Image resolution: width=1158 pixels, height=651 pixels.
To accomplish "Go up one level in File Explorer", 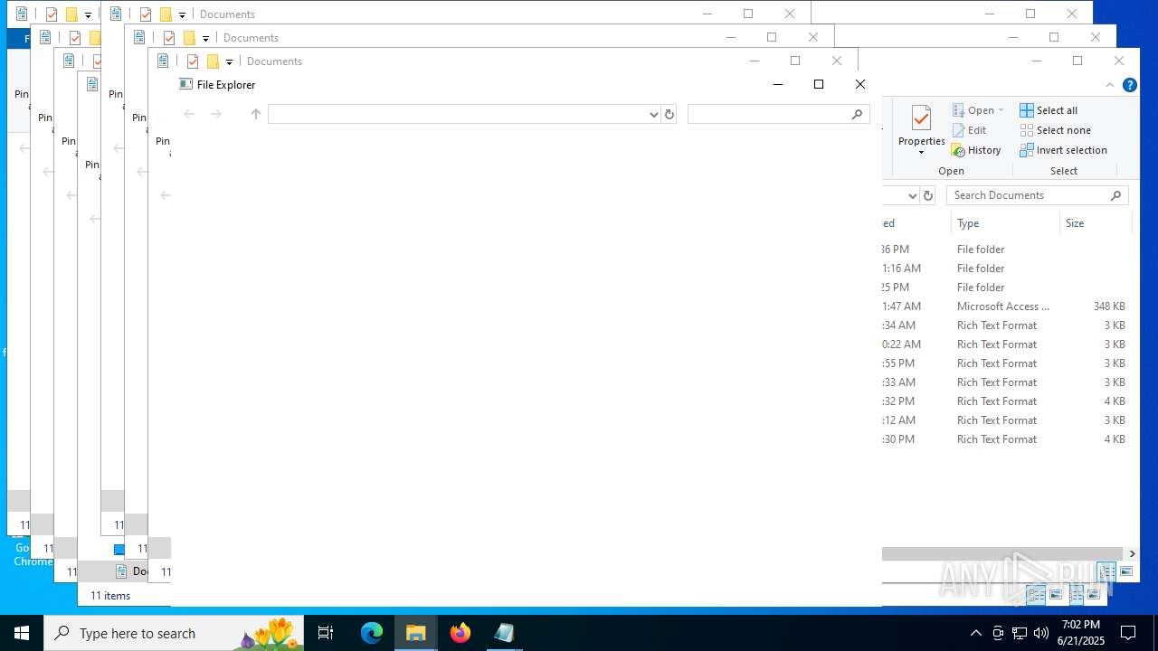I will point(256,114).
